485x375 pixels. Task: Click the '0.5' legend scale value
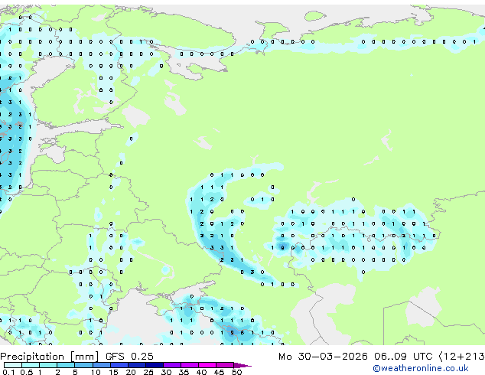point(27,372)
